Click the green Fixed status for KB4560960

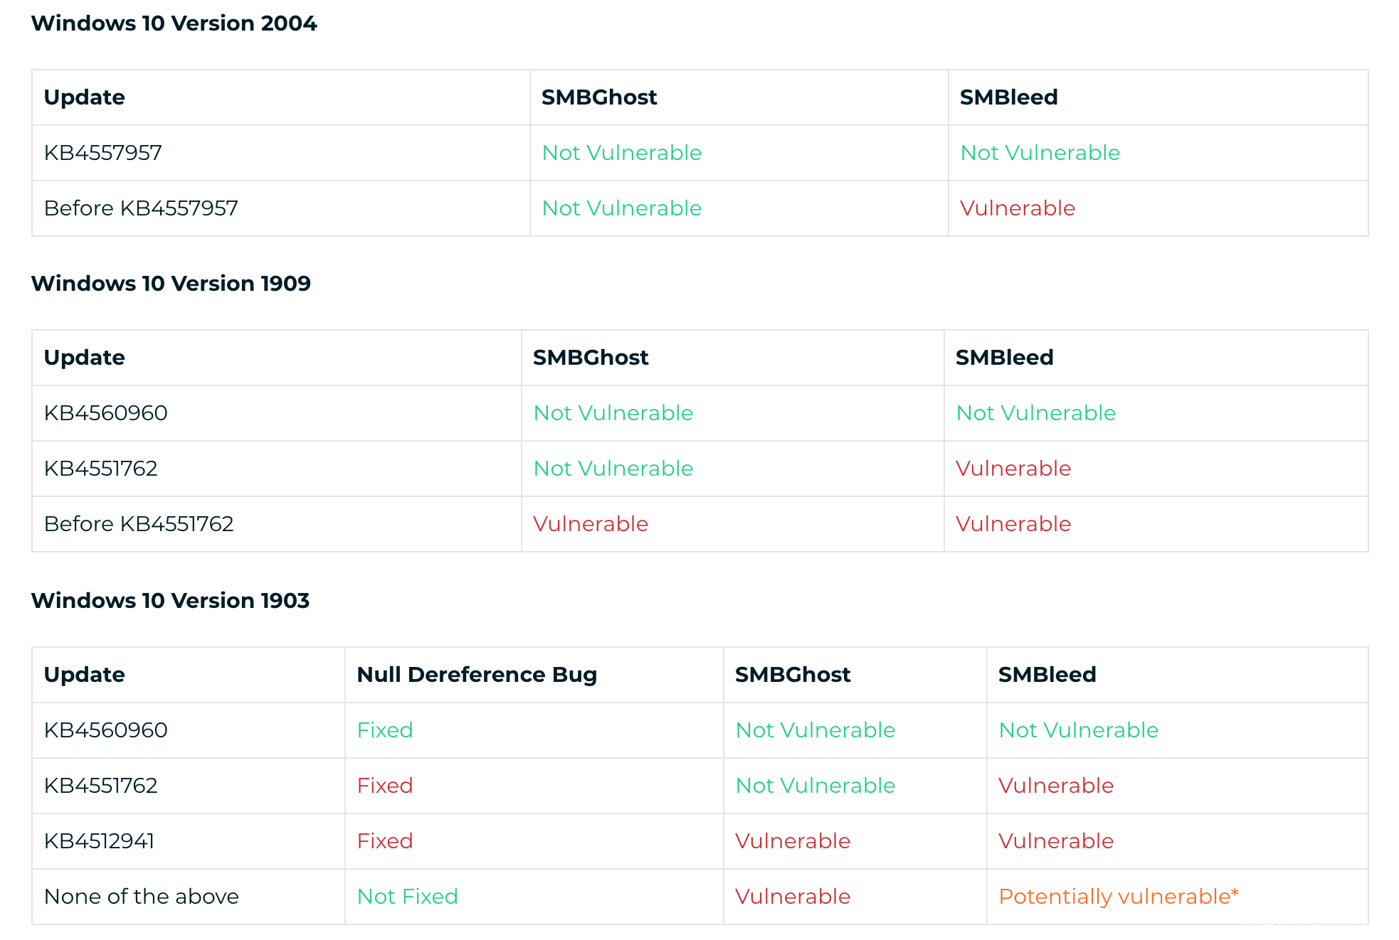coord(385,730)
